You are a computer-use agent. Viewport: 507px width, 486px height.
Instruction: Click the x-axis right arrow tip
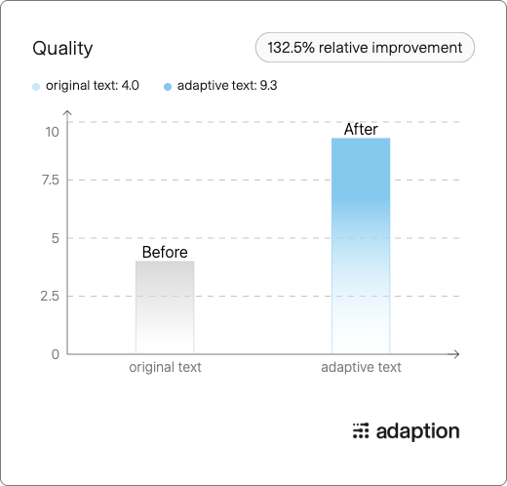457,354
